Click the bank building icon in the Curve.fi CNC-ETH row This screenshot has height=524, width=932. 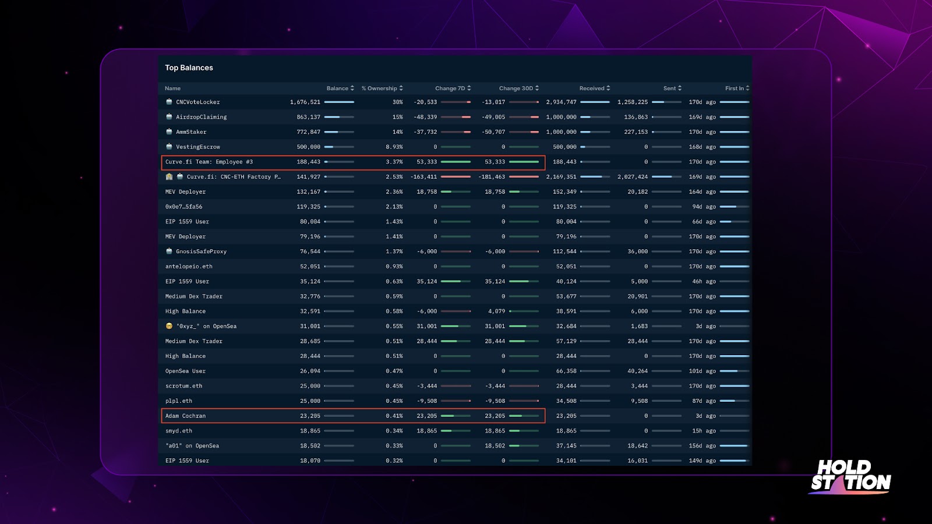169,176
